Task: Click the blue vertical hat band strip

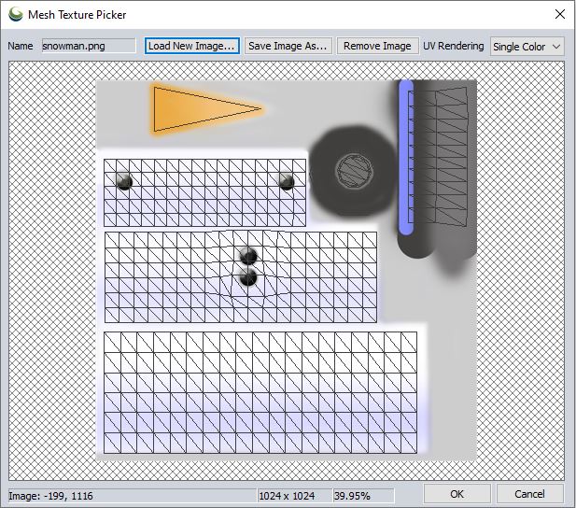Action: [x=406, y=156]
